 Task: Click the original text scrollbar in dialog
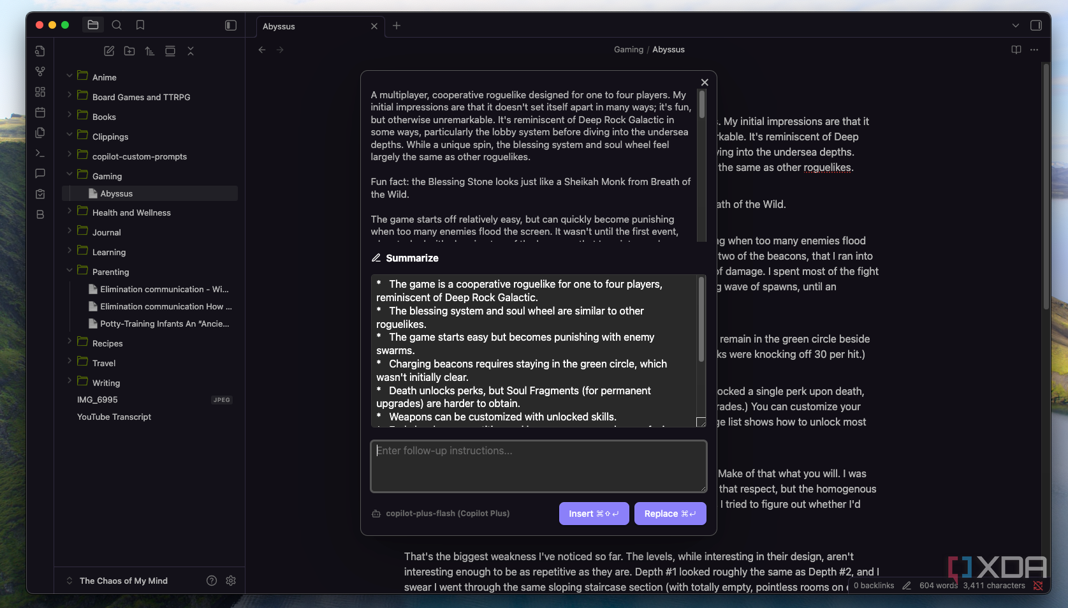[x=702, y=104]
